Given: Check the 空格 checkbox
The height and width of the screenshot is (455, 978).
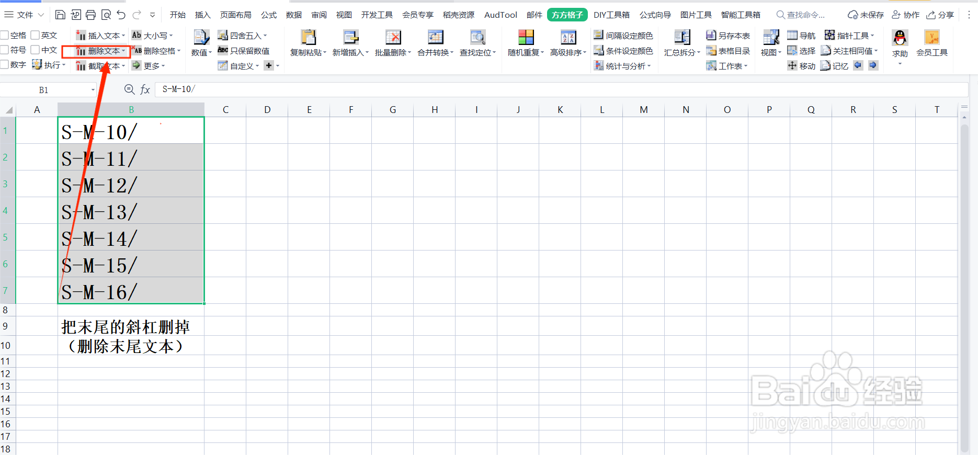Looking at the screenshot, I should pyautogui.click(x=4, y=35).
